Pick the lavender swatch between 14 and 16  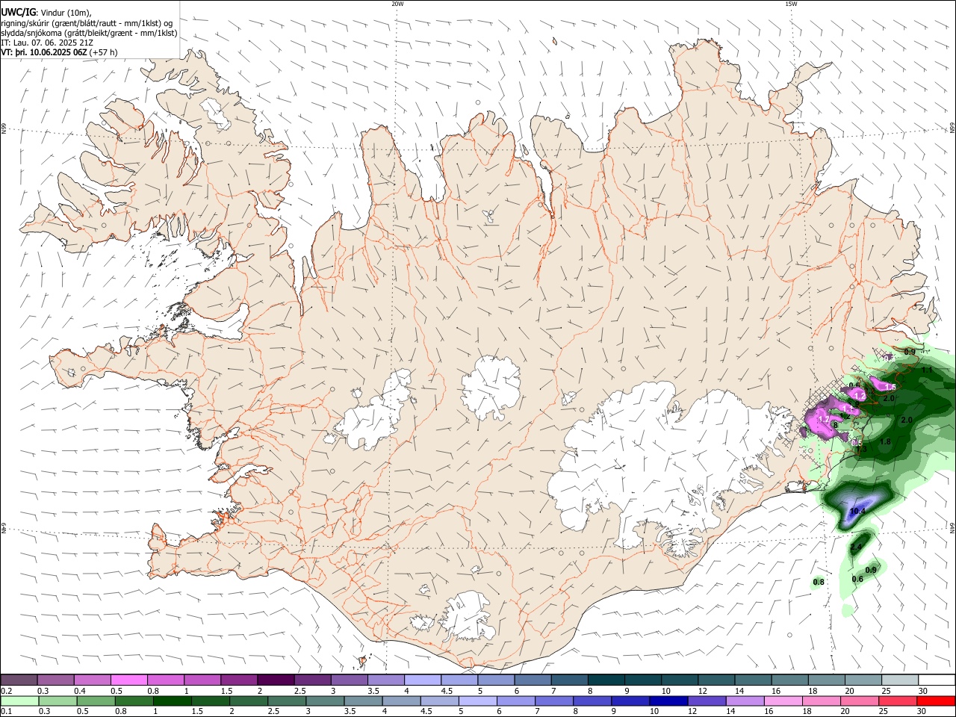pos(745,701)
